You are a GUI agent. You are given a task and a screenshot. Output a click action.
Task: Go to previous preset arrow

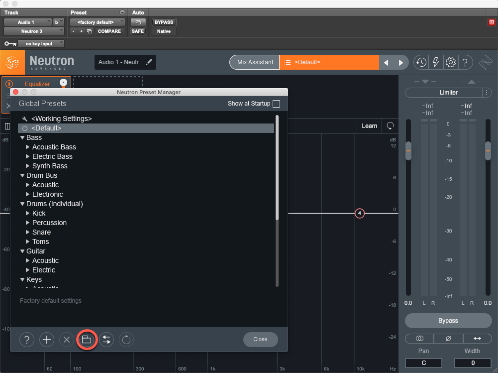pyautogui.click(x=386, y=63)
